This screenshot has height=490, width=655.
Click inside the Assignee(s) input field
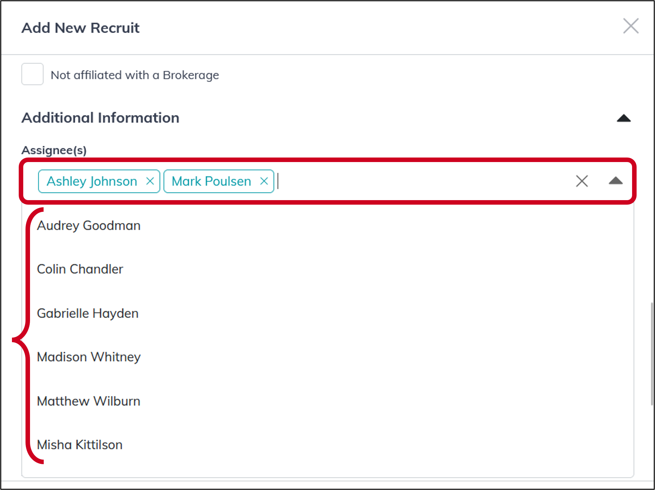click(x=387, y=181)
